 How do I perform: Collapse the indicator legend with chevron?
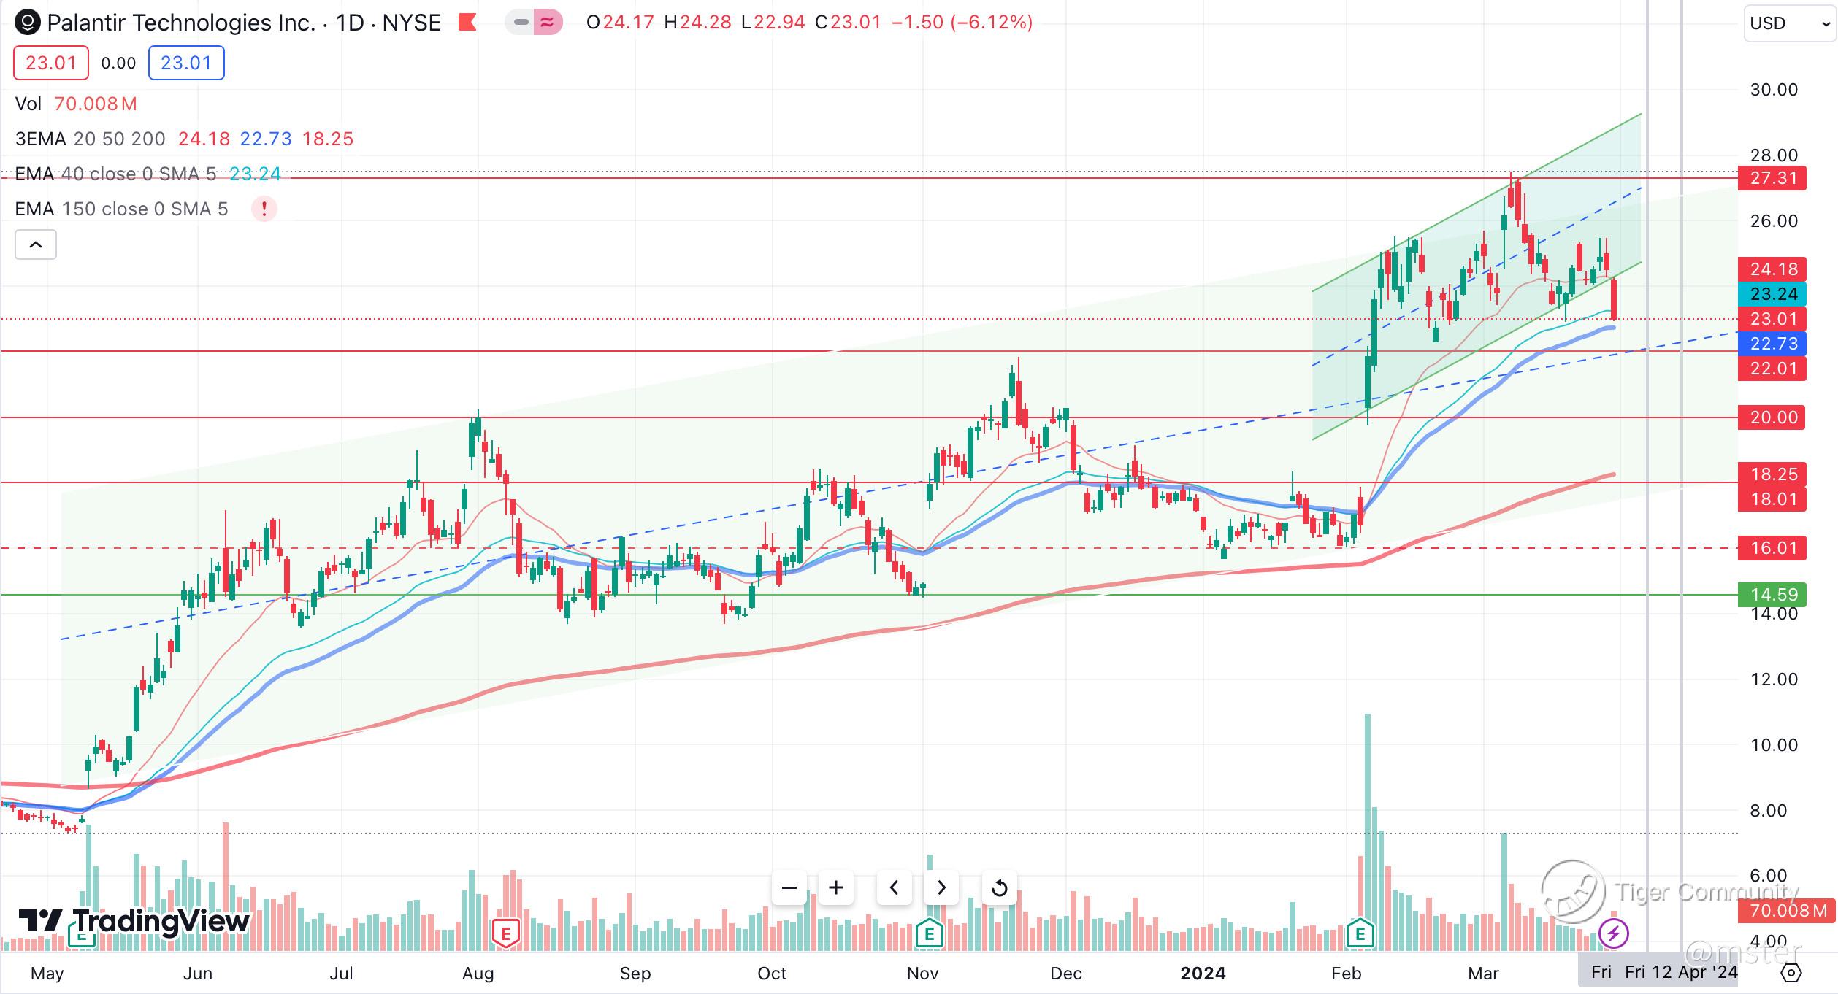tap(36, 245)
